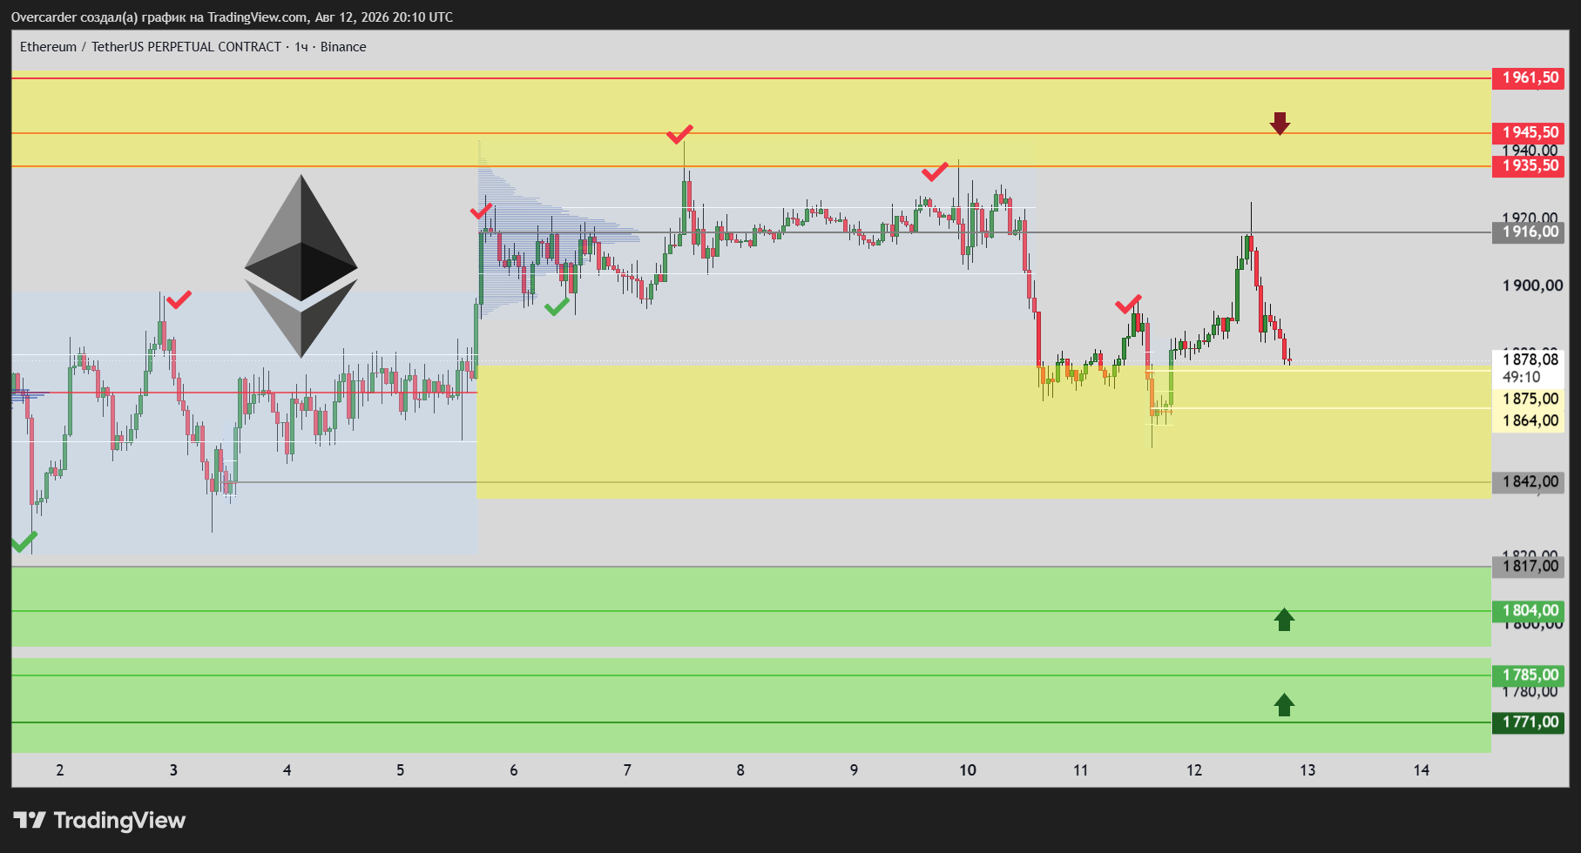Click the green 1804,00 price label
Image resolution: width=1581 pixels, height=853 pixels.
(x=1530, y=611)
